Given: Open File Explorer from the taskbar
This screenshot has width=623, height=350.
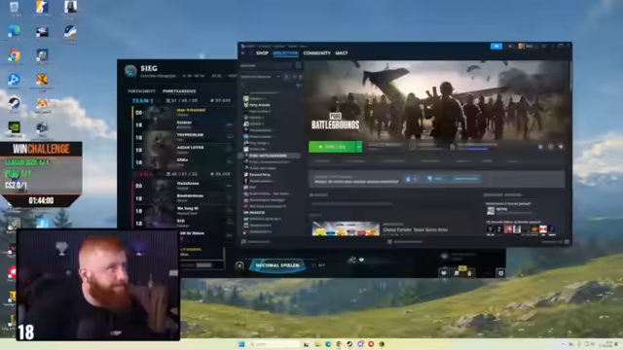Looking at the screenshot, I should (317, 344).
